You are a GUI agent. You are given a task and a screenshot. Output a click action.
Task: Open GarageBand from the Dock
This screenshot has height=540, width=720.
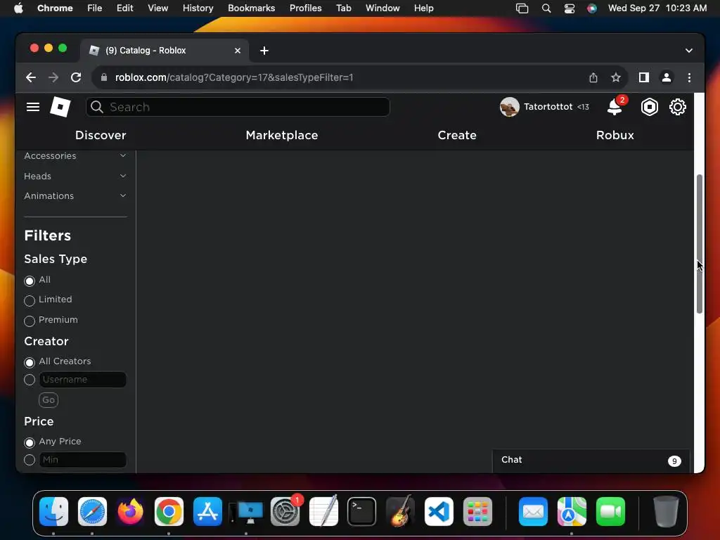click(x=400, y=511)
